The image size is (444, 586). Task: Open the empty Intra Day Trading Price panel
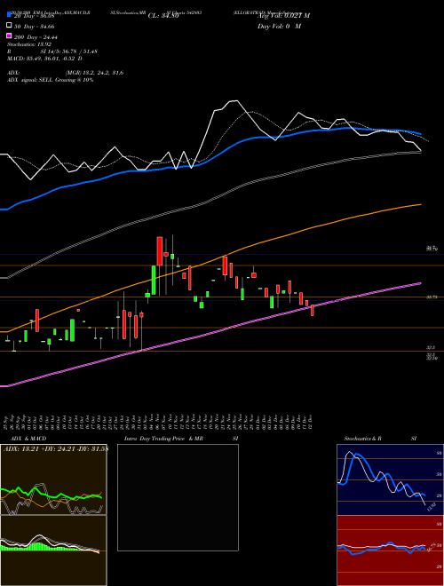tap(178, 497)
